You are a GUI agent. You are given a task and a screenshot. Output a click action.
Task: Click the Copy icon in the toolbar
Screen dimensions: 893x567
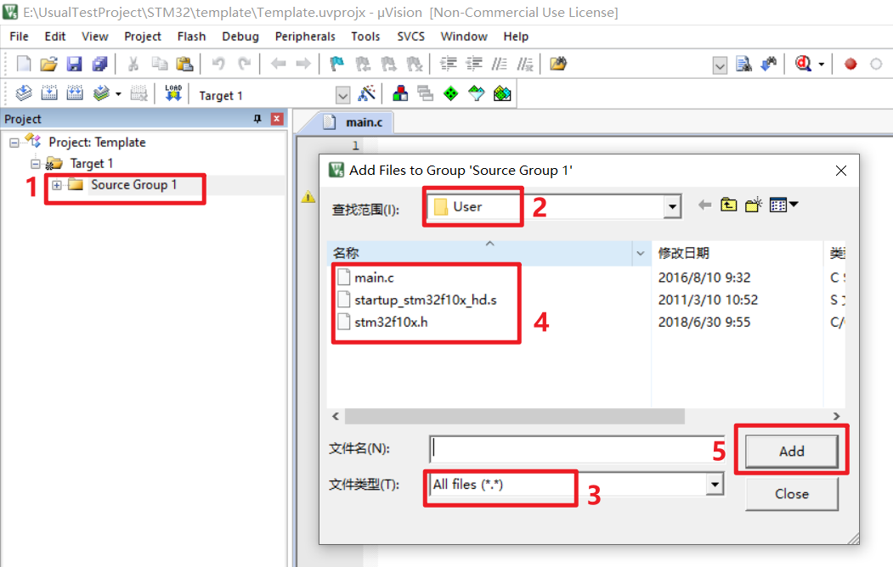[160, 64]
